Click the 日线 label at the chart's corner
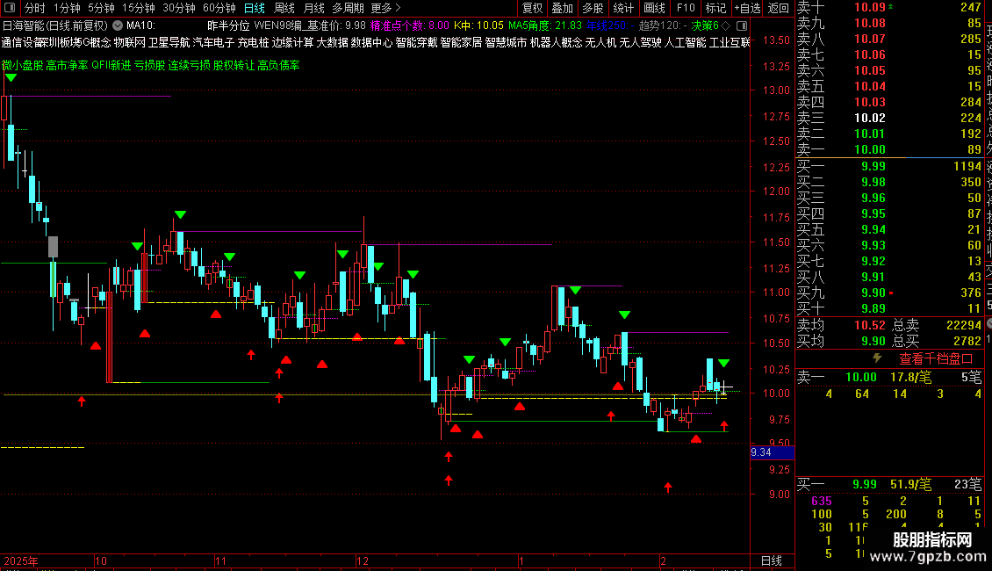This screenshot has height=571, width=992. (771, 560)
